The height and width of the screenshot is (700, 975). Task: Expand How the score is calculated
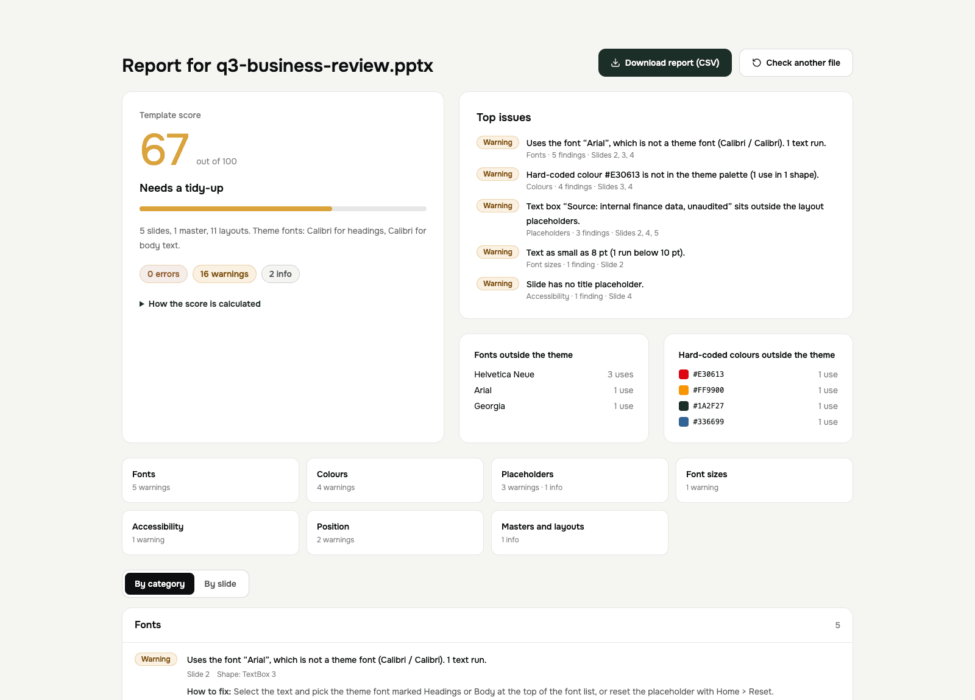pos(200,304)
